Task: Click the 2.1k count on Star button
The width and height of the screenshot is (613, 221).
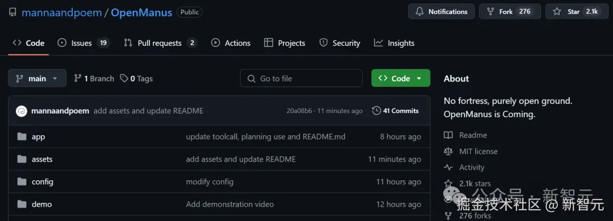Action: point(592,11)
